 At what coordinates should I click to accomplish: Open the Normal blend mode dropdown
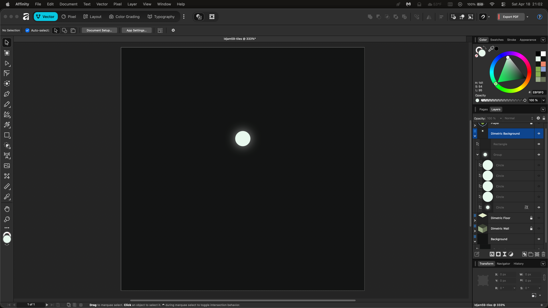click(518, 118)
